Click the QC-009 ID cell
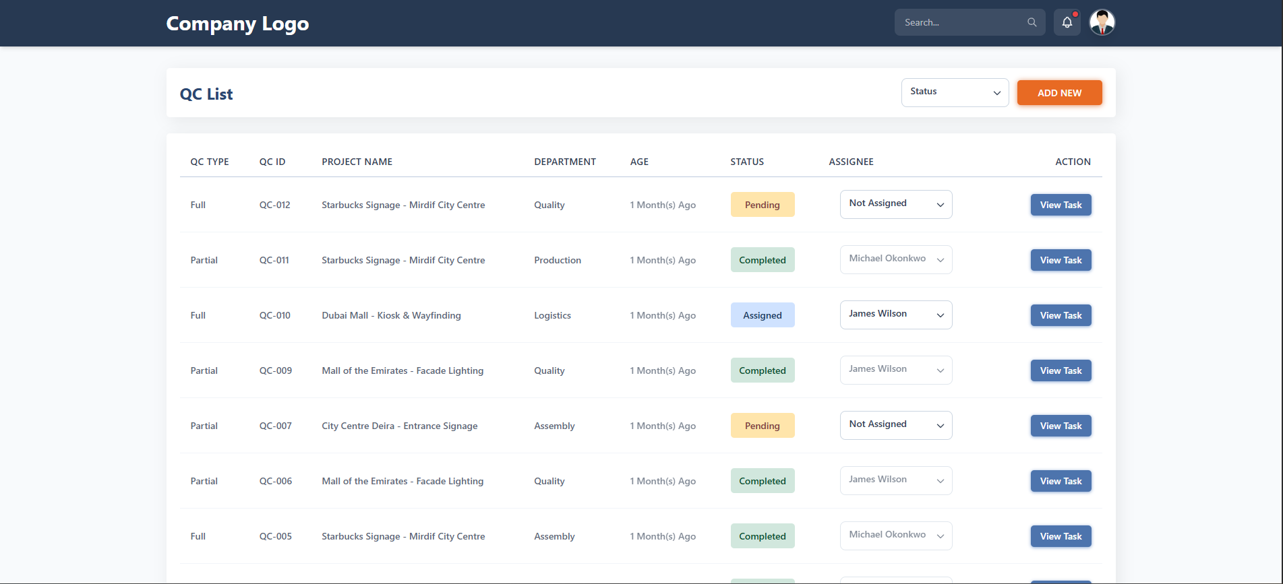Screen dimensions: 1283x584 (276, 370)
